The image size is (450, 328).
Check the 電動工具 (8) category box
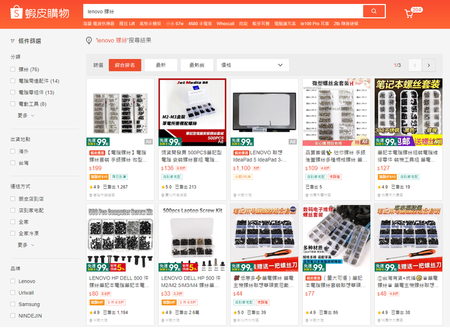pos(13,104)
